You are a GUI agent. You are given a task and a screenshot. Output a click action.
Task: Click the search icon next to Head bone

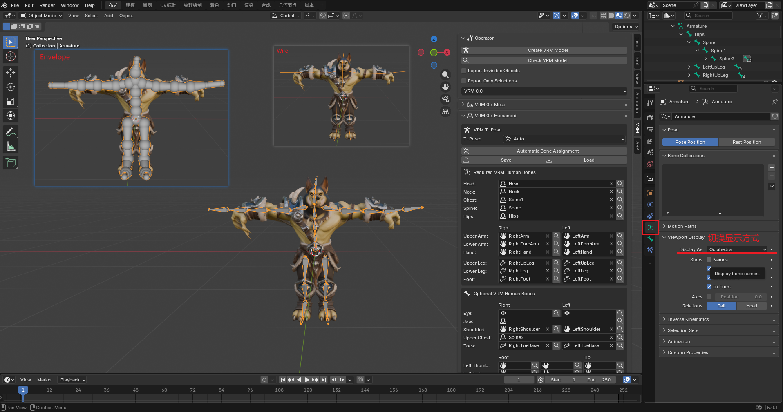[x=620, y=184]
